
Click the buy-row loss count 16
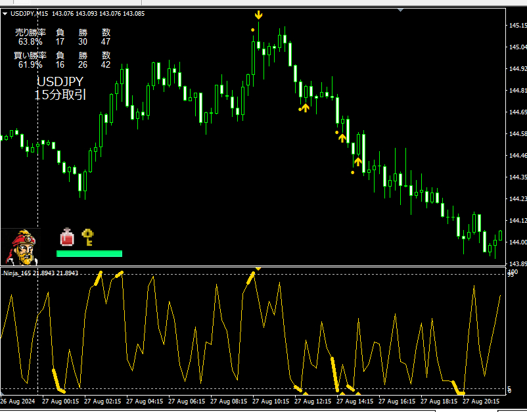click(x=60, y=64)
